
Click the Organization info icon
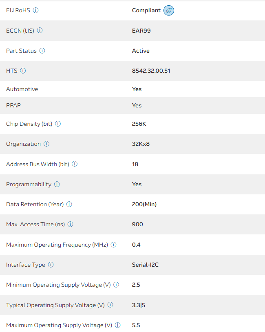click(46, 144)
